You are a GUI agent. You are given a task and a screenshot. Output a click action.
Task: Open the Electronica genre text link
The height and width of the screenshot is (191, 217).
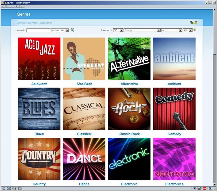(x=174, y=184)
